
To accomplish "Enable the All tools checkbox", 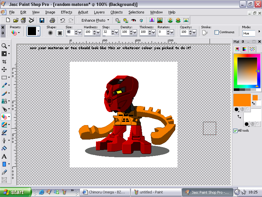I will [235, 131].
